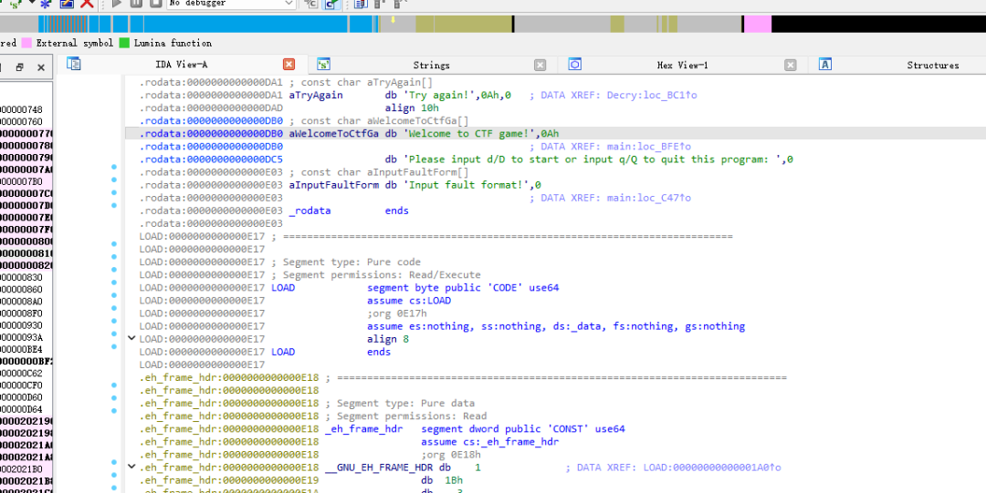Click the olive segment in navigation band
The height and width of the screenshot is (493, 986).
[464, 24]
